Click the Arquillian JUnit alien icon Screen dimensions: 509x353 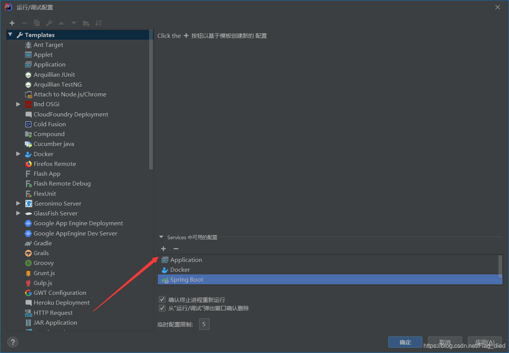pyautogui.click(x=28, y=75)
